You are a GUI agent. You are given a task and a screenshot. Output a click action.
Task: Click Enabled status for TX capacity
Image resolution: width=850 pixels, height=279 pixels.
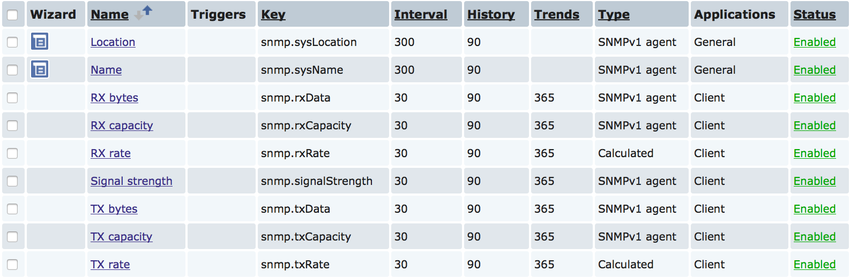point(815,237)
